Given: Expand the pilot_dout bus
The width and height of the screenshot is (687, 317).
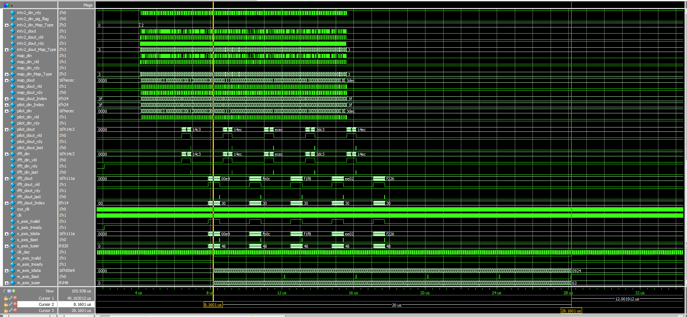Looking at the screenshot, I should [7, 130].
